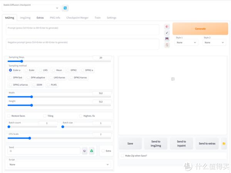Expand the Script dropdown
Screen dimensions: 231x173
[x=59, y=165]
